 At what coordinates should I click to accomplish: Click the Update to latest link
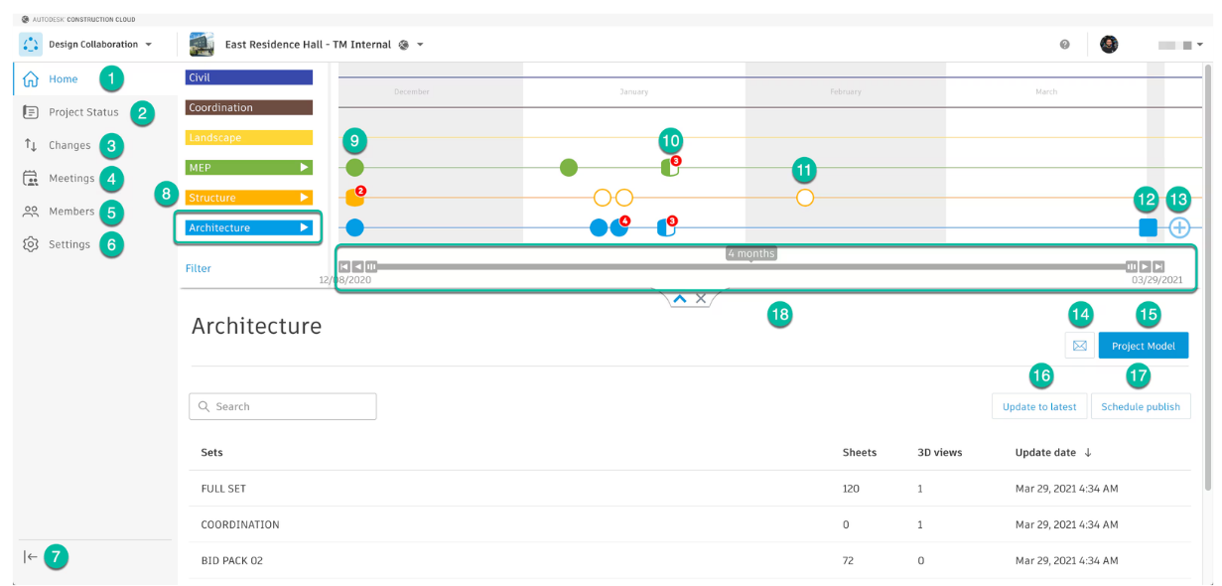coord(1039,406)
